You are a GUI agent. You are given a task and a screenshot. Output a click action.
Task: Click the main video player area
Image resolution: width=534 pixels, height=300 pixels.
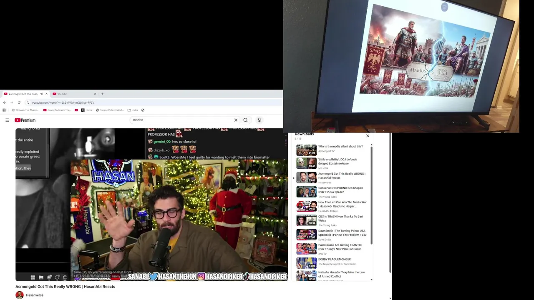(151, 205)
